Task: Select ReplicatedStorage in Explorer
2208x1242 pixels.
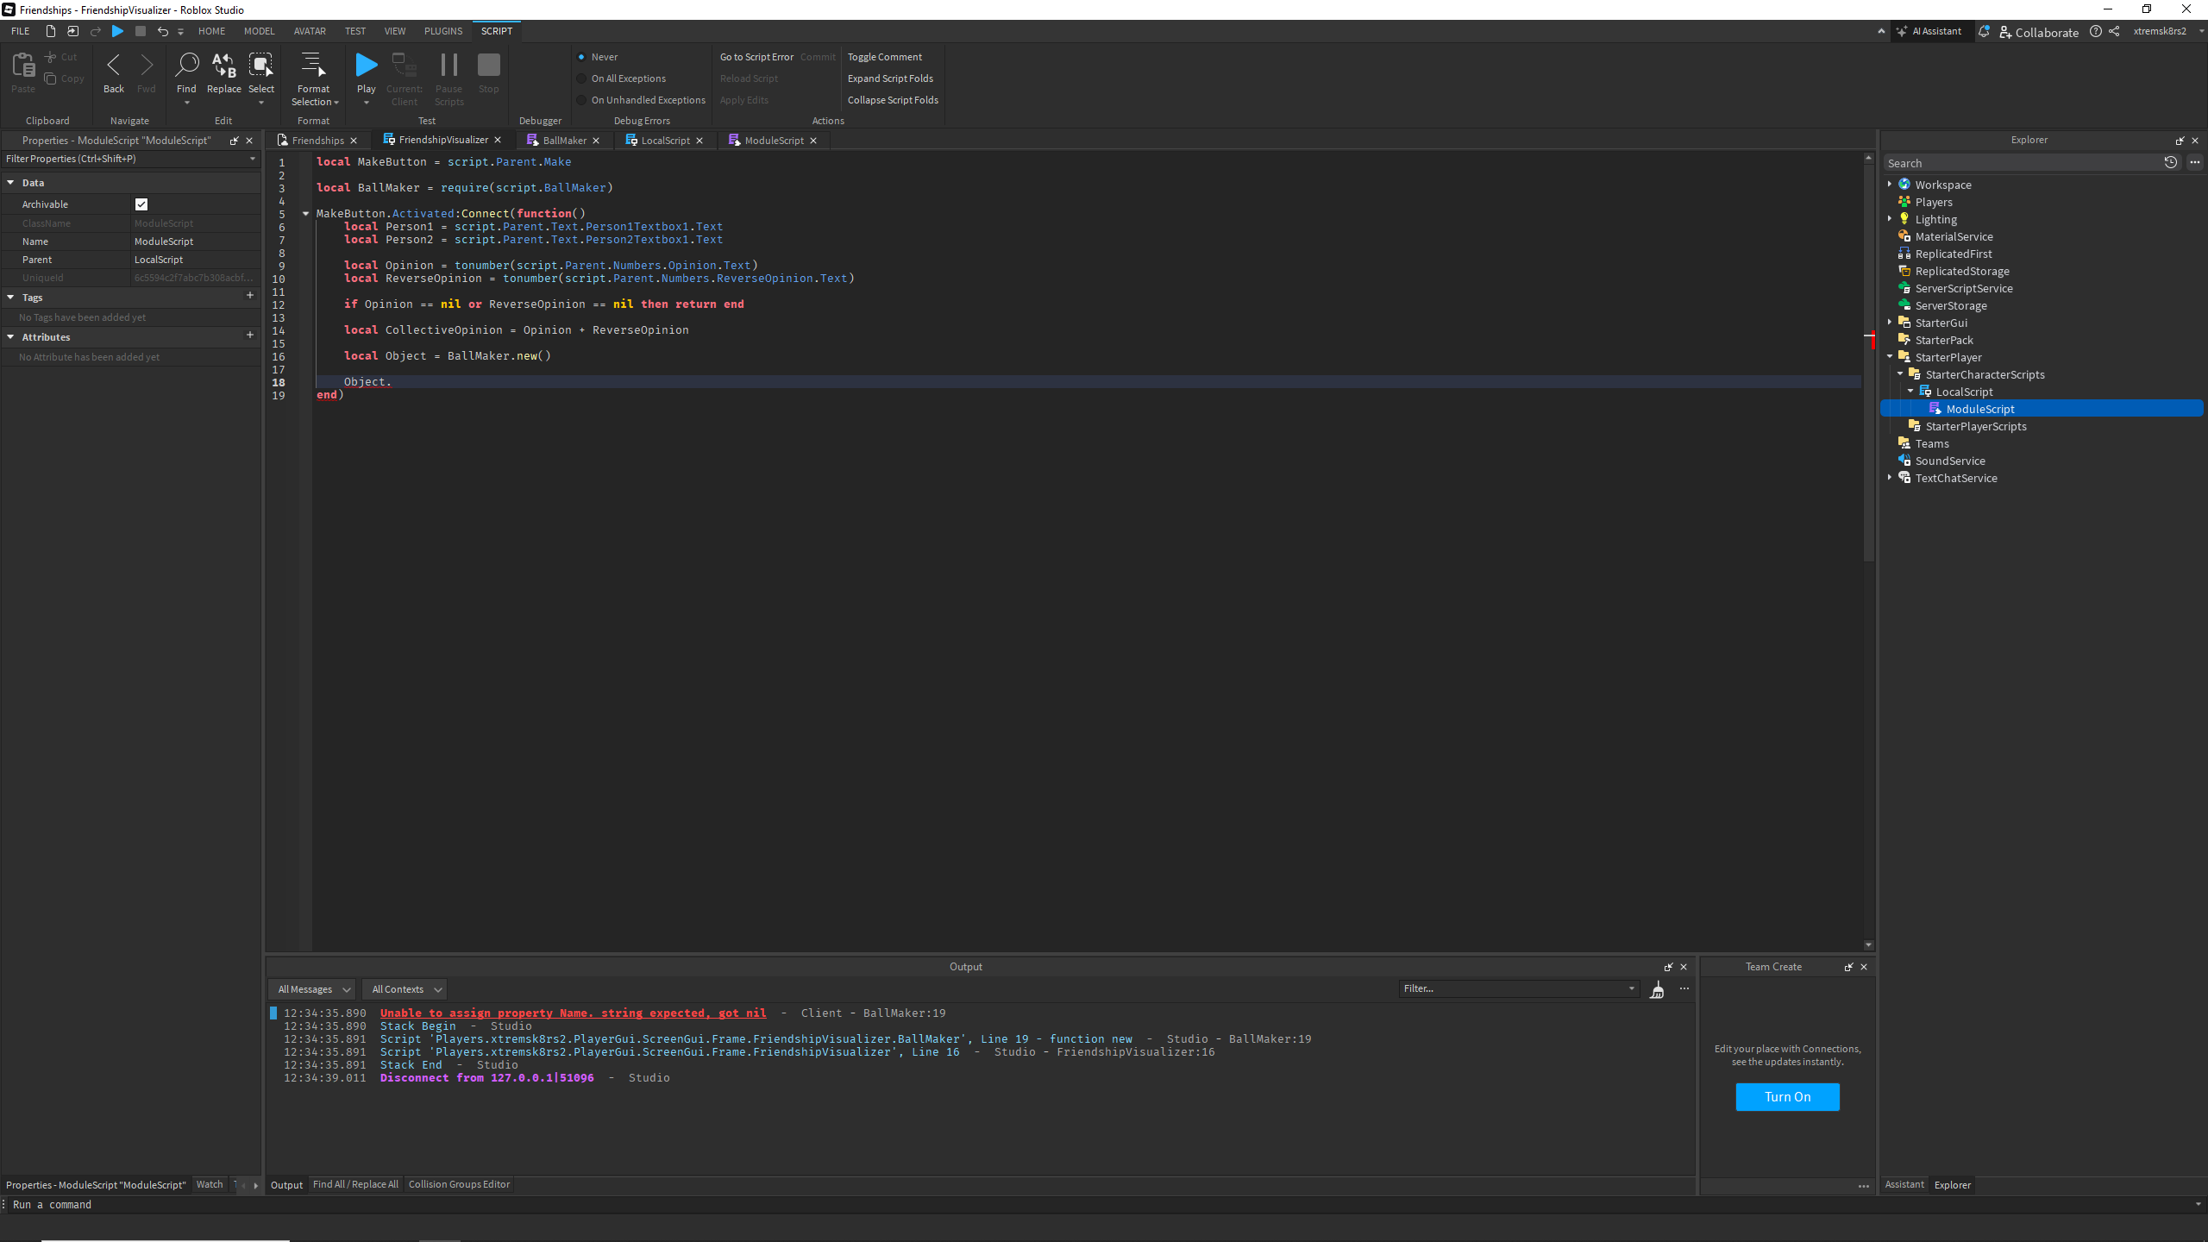Action: click(x=1961, y=271)
